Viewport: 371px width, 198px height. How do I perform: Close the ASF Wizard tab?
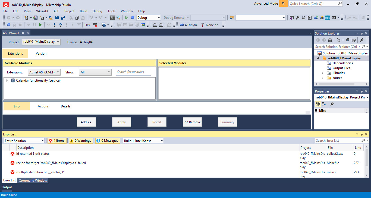pos(27,33)
